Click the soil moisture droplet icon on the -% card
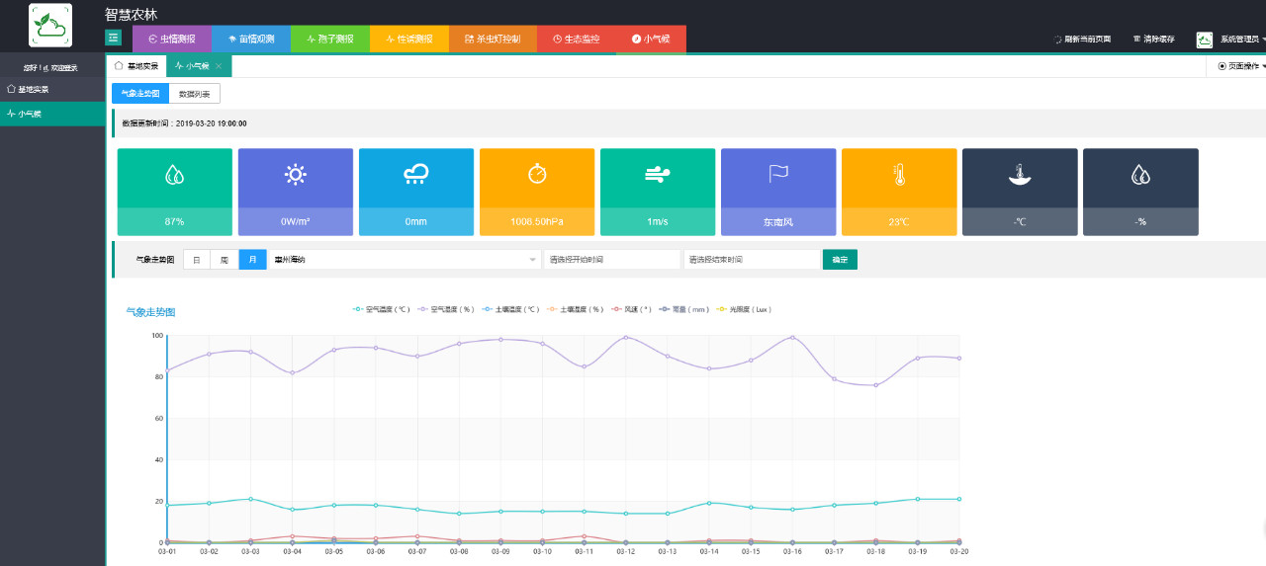The width and height of the screenshot is (1266, 566). coord(1140,175)
